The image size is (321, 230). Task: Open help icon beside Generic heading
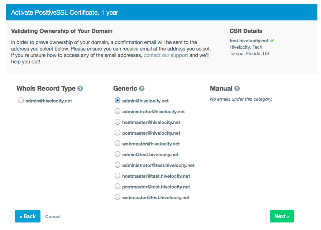click(x=142, y=88)
